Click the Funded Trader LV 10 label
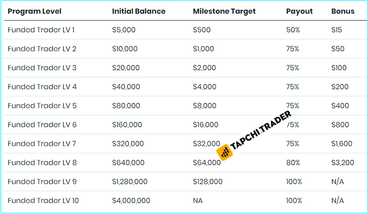Image resolution: width=368 pixels, height=214 pixels. [x=43, y=201]
